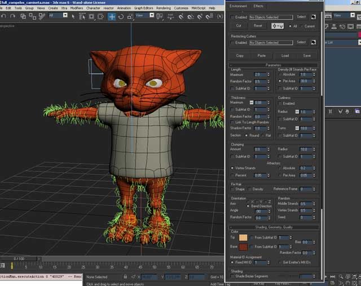Collapse the Parameters rollout
The height and width of the screenshot is (286, 361).
point(274,65)
